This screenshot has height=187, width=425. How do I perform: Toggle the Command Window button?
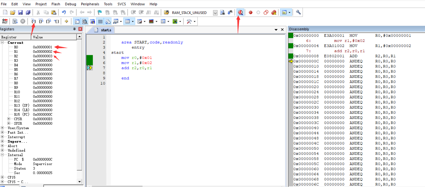tap(77, 21)
